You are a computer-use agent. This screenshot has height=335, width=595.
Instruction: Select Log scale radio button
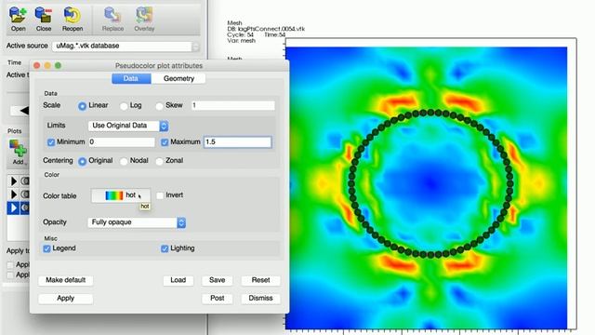pyautogui.click(x=124, y=106)
